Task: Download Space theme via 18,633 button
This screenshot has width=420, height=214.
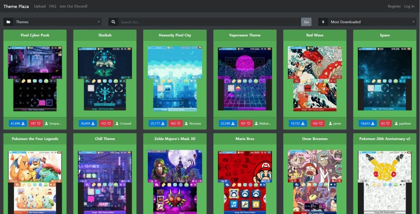Action: [368, 124]
